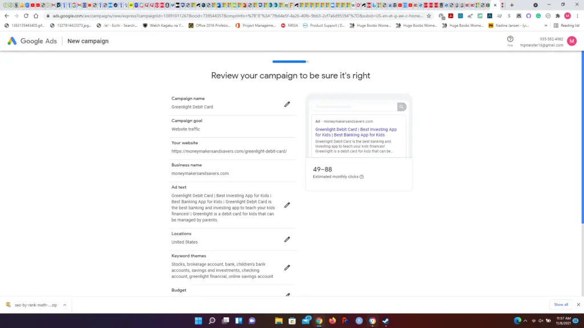Viewport: 584px width, 328px height.
Task: Open the Teams Chat taskbar icon
Action: 252,321
